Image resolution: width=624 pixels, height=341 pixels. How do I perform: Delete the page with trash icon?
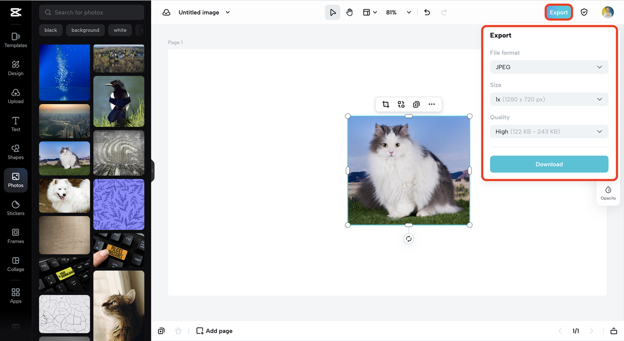tap(178, 331)
